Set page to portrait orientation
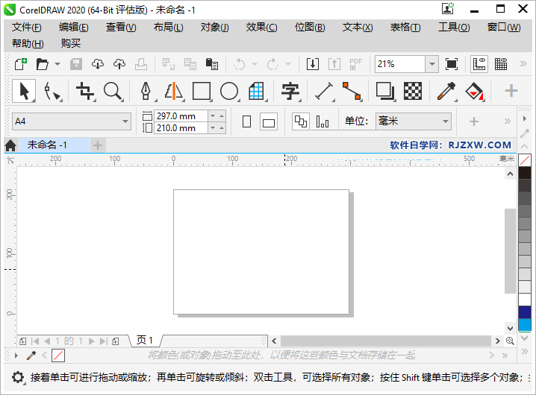Viewport: 536px width, 395px height. 246,121
